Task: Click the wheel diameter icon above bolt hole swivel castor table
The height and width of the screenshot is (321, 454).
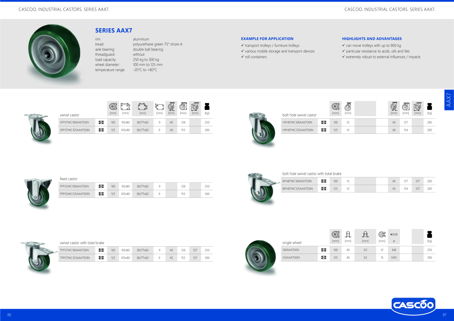Action: tap(335, 107)
